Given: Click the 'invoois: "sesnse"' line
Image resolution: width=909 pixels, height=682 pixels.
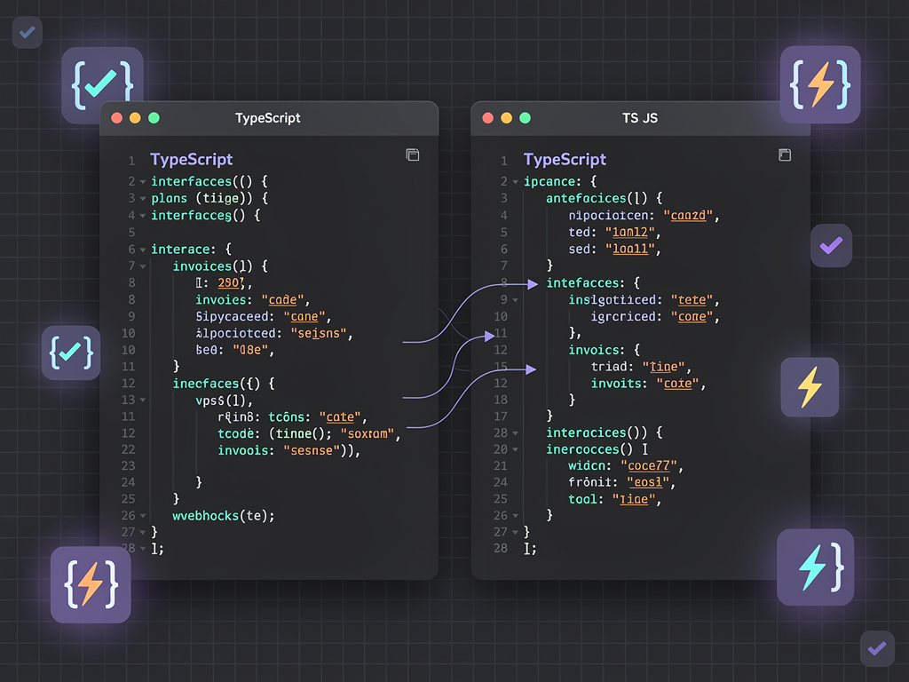Looking at the screenshot, I should 289,450.
